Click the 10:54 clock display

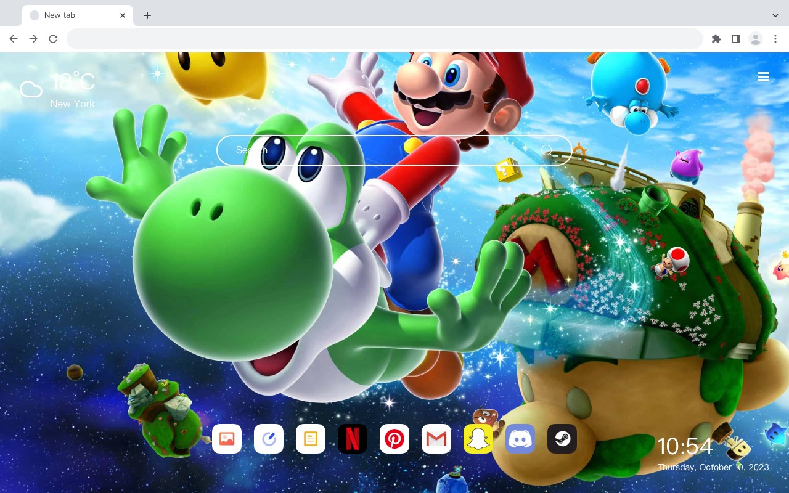685,447
